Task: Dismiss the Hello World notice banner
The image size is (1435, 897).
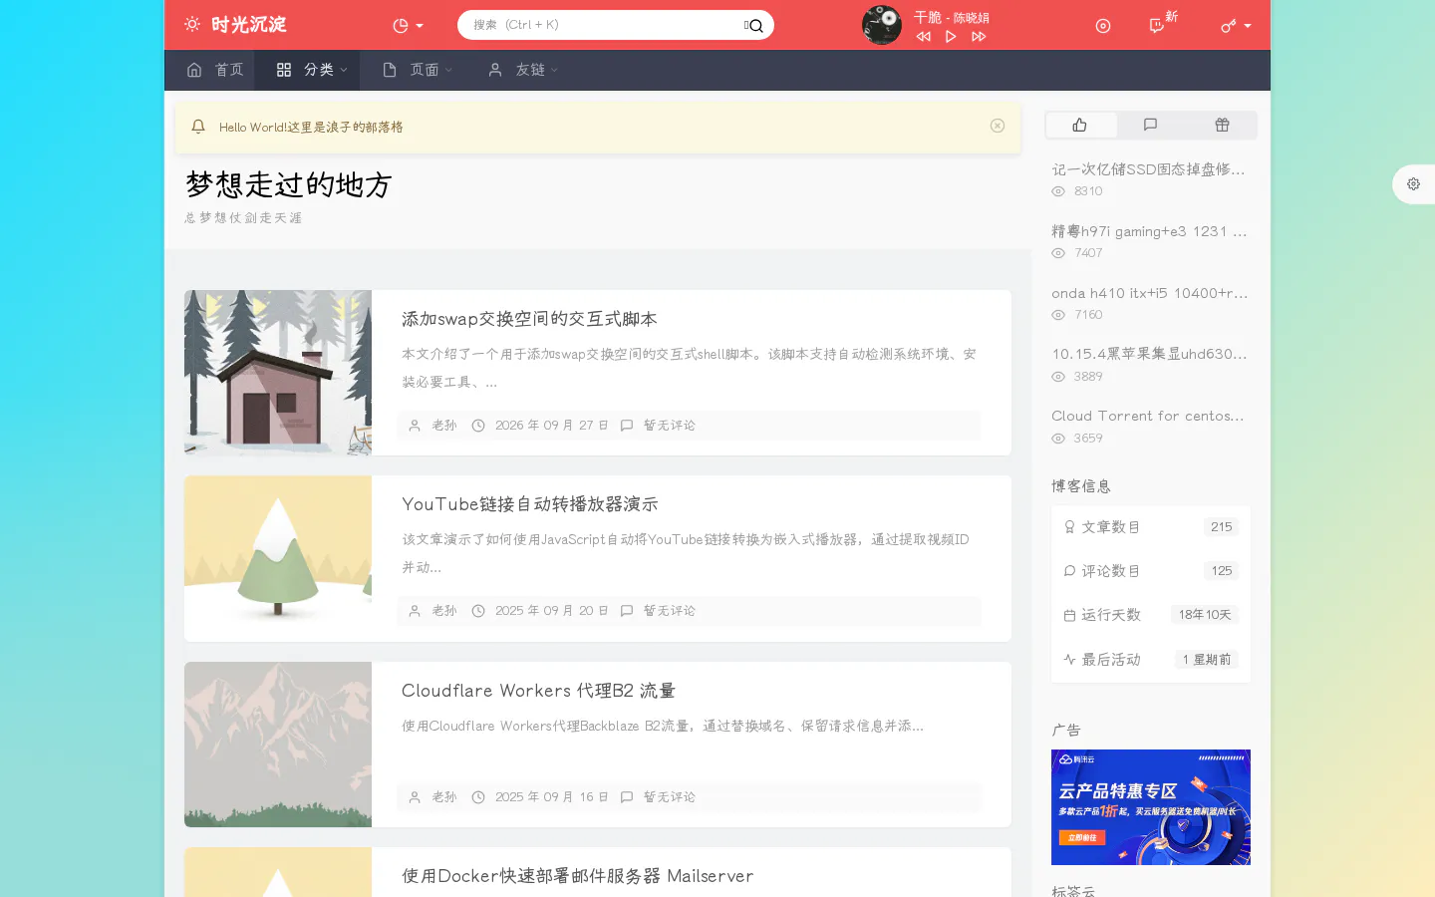Action: 998,126
